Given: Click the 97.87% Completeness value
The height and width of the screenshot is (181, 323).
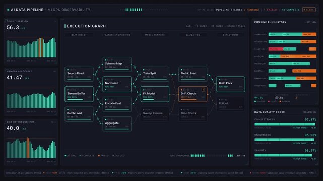Looking at the screenshot, I should [310, 119].
